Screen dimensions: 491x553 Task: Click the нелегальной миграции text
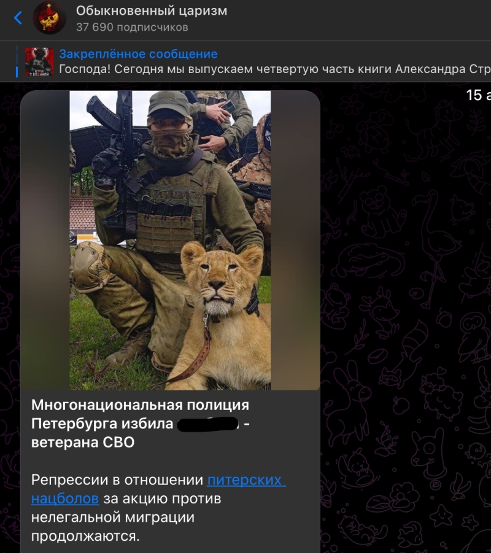point(113,517)
